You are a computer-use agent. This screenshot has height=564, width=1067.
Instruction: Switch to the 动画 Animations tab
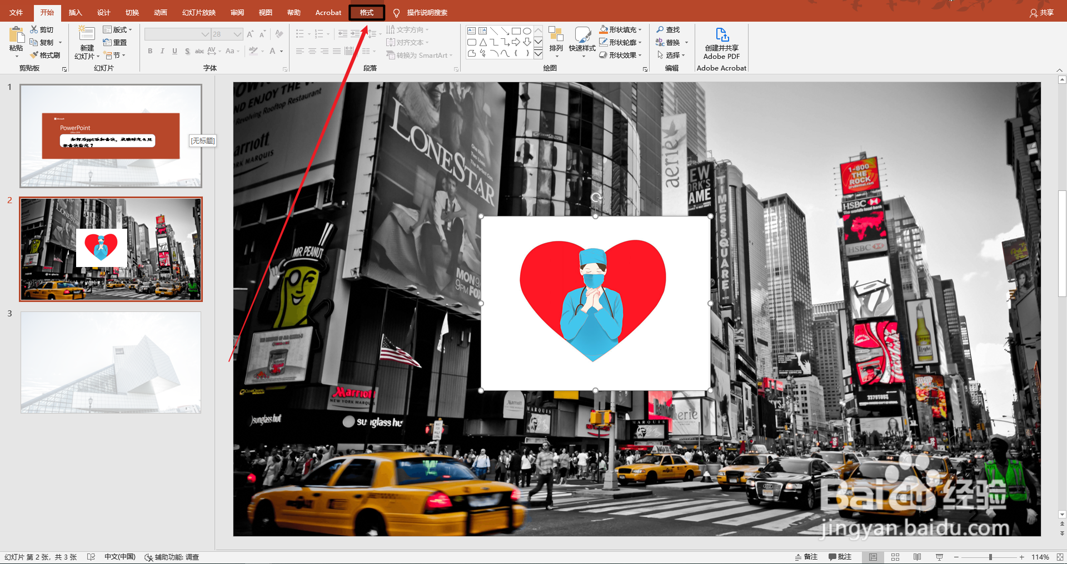coord(160,12)
